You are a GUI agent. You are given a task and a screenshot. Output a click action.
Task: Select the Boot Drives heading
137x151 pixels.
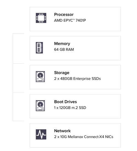pyautogui.click(x=65, y=102)
